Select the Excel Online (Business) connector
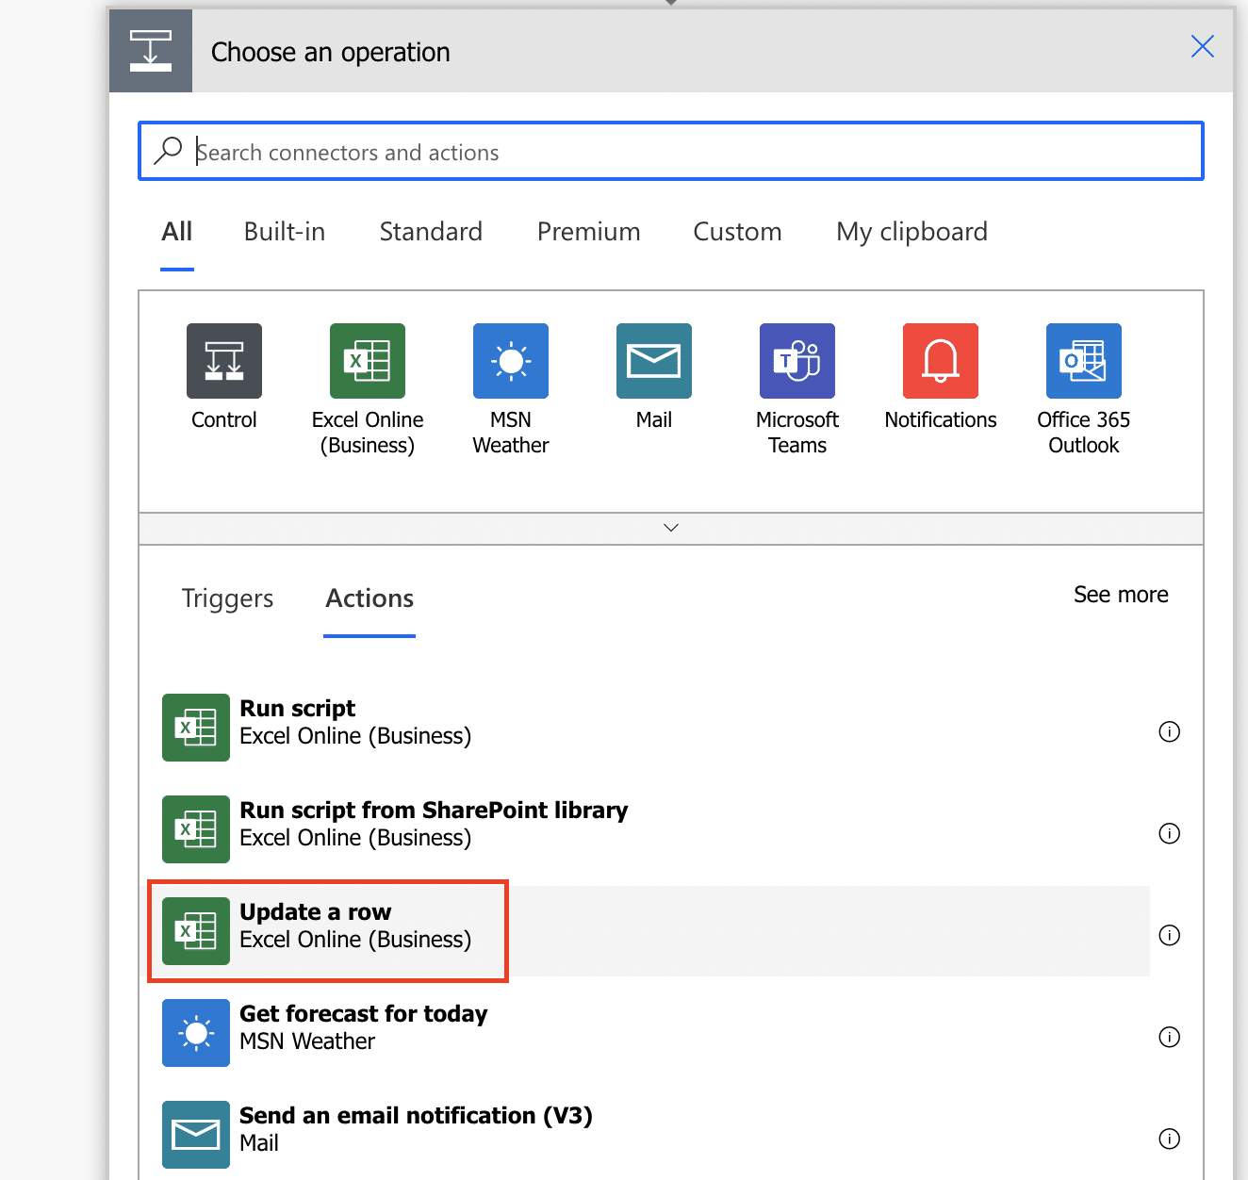This screenshot has height=1180, width=1248. 368,361
